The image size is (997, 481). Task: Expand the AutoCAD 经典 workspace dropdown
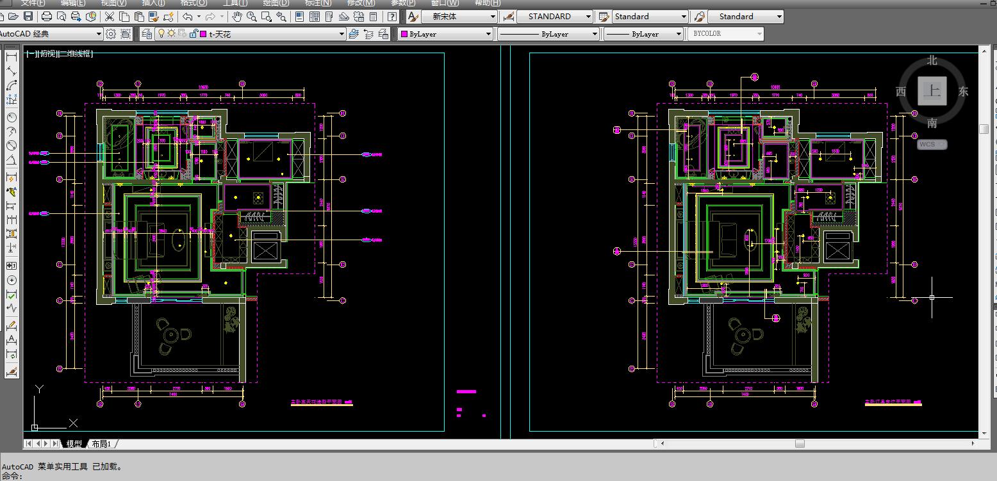pos(99,34)
